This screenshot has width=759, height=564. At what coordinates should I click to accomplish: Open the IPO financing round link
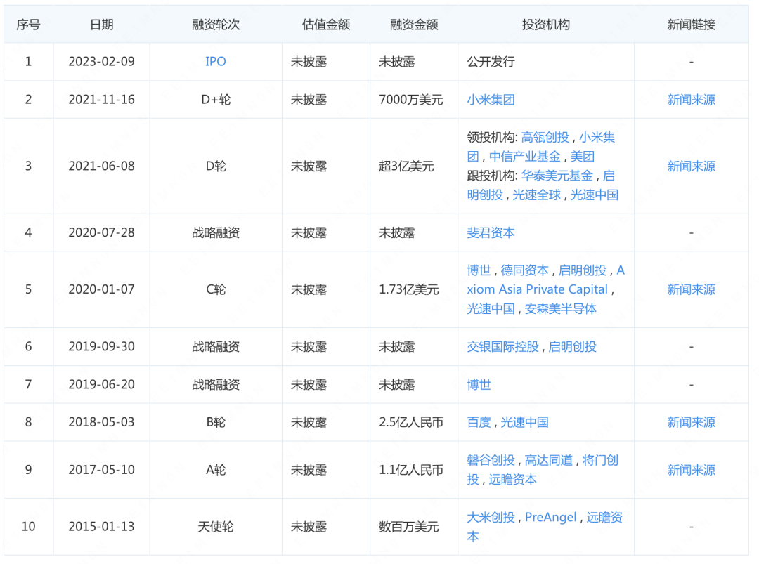[216, 61]
